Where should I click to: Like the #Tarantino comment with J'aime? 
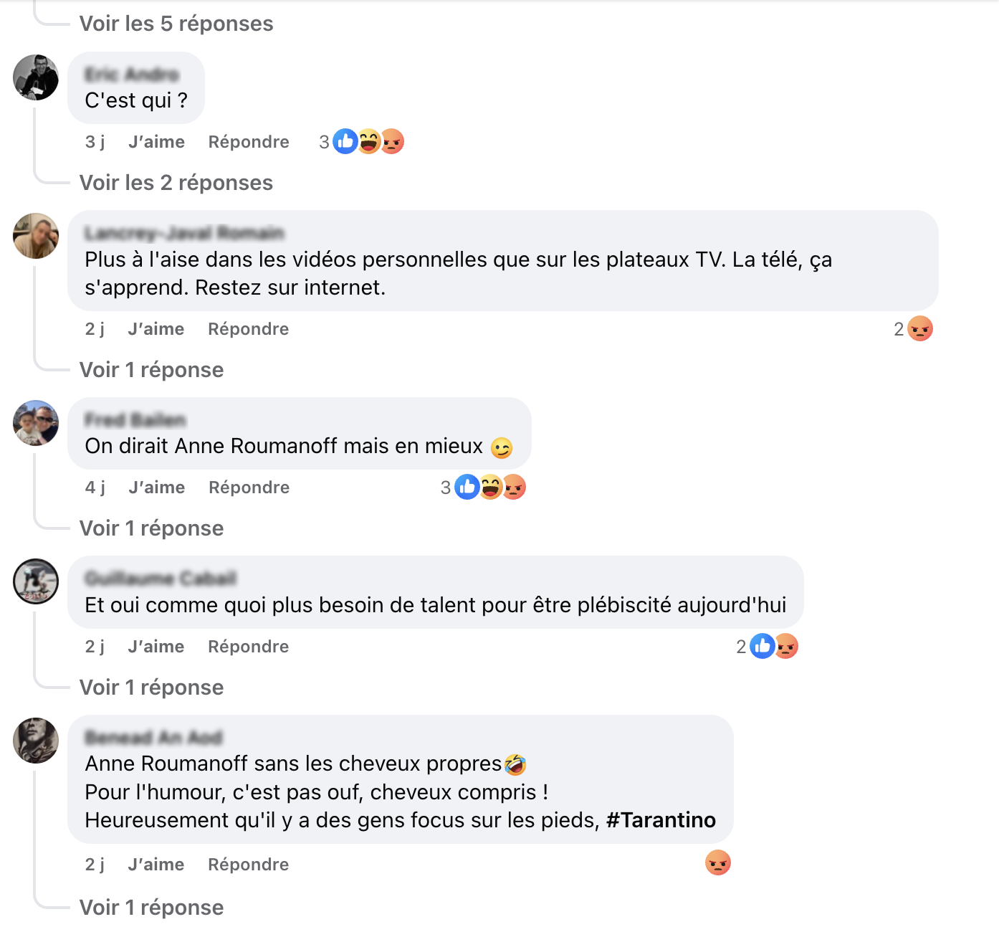coord(156,865)
